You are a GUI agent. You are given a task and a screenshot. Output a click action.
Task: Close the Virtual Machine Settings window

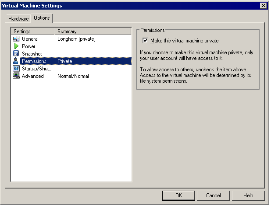pos(263,6)
